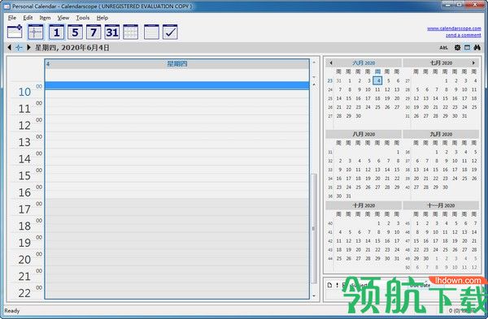Show next month in mini calendar
The image size is (488, 319).
[x=473, y=63]
